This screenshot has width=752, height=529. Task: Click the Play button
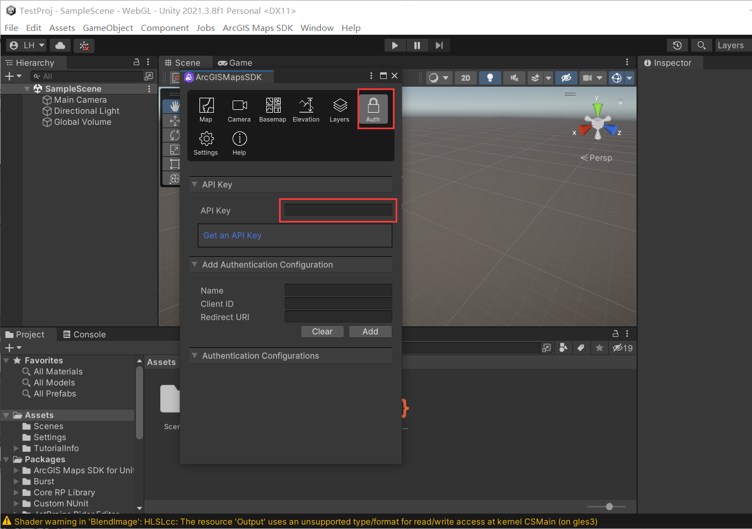click(x=395, y=45)
